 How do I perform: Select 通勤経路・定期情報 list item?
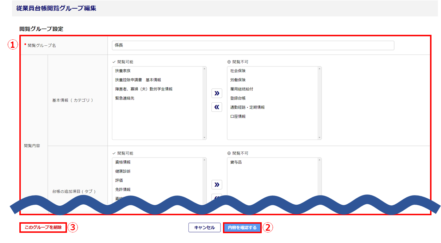[247, 107]
